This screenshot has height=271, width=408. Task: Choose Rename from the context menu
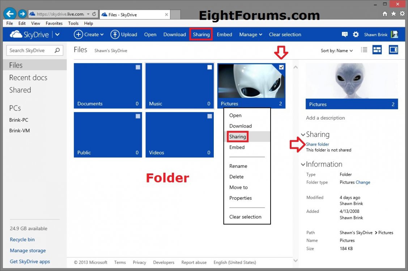(247, 166)
